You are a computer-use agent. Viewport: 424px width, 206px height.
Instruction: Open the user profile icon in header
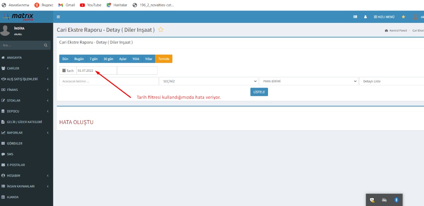[x=365, y=17]
